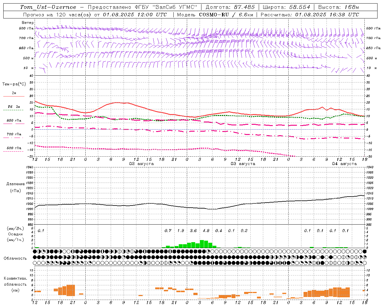Select the Td 2м dew point legend entry
Image resolution: width=382 pixels, height=305 pixels.
tap(14, 108)
